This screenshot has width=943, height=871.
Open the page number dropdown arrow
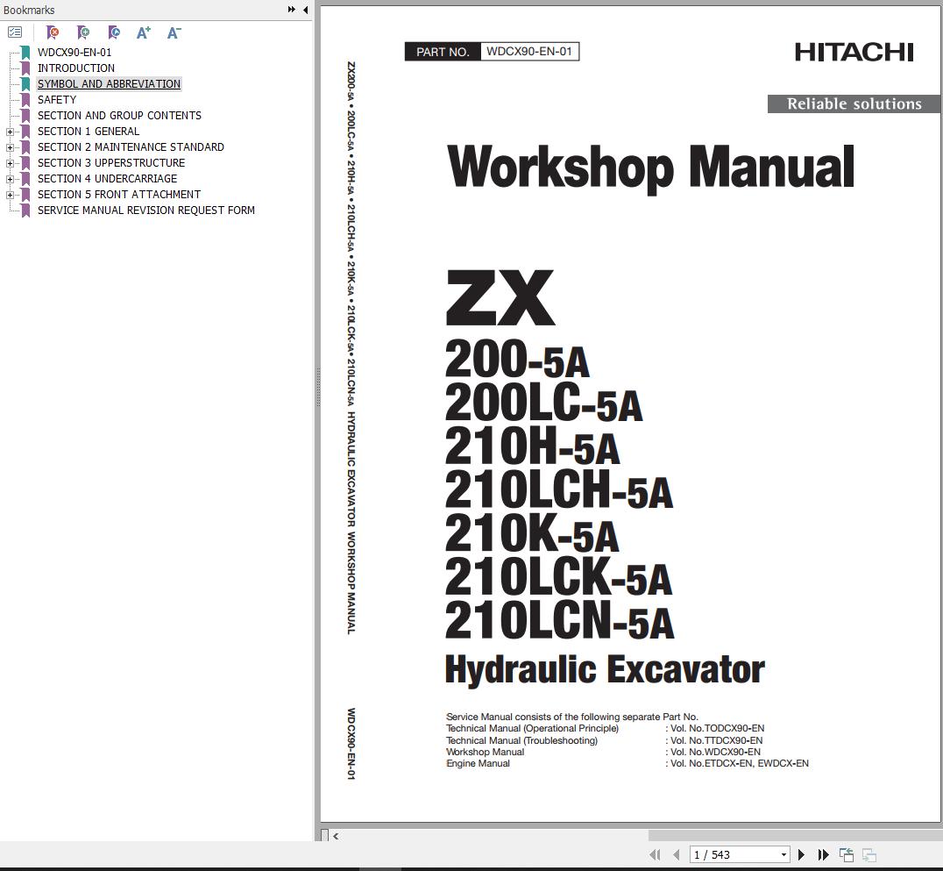point(783,854)
